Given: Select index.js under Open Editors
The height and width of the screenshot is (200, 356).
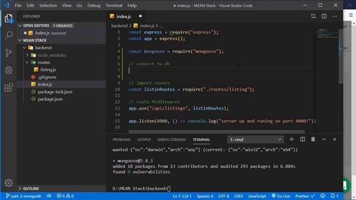Looking at the screenshot, I should [x=61, y=33].
